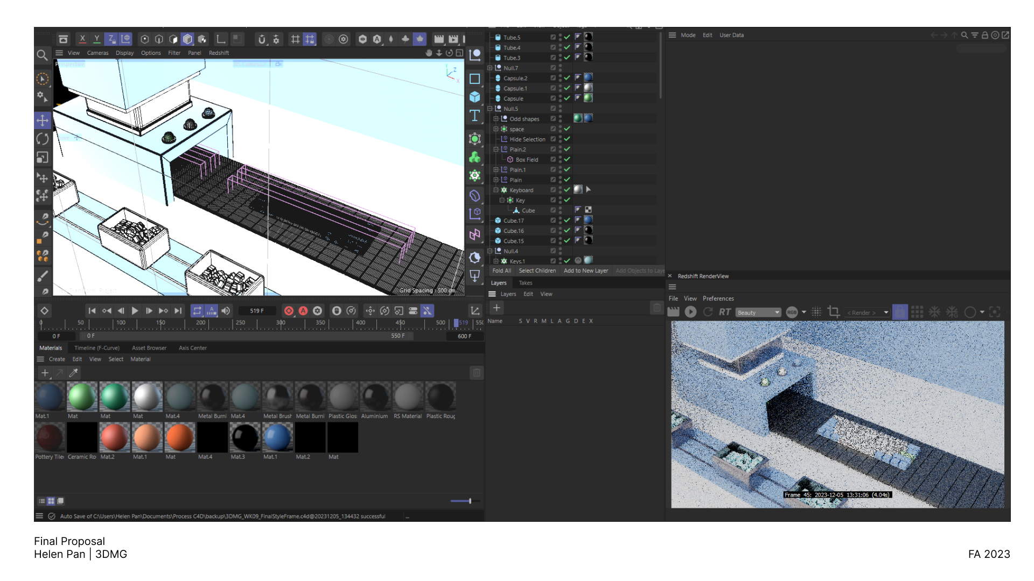This screenshot has height=581, width=1034.
Task: Enable record active objects keyframe button
Action: [289, 311]
